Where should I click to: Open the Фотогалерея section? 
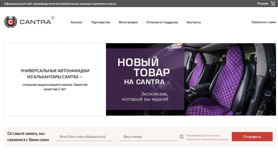(128, 22)
